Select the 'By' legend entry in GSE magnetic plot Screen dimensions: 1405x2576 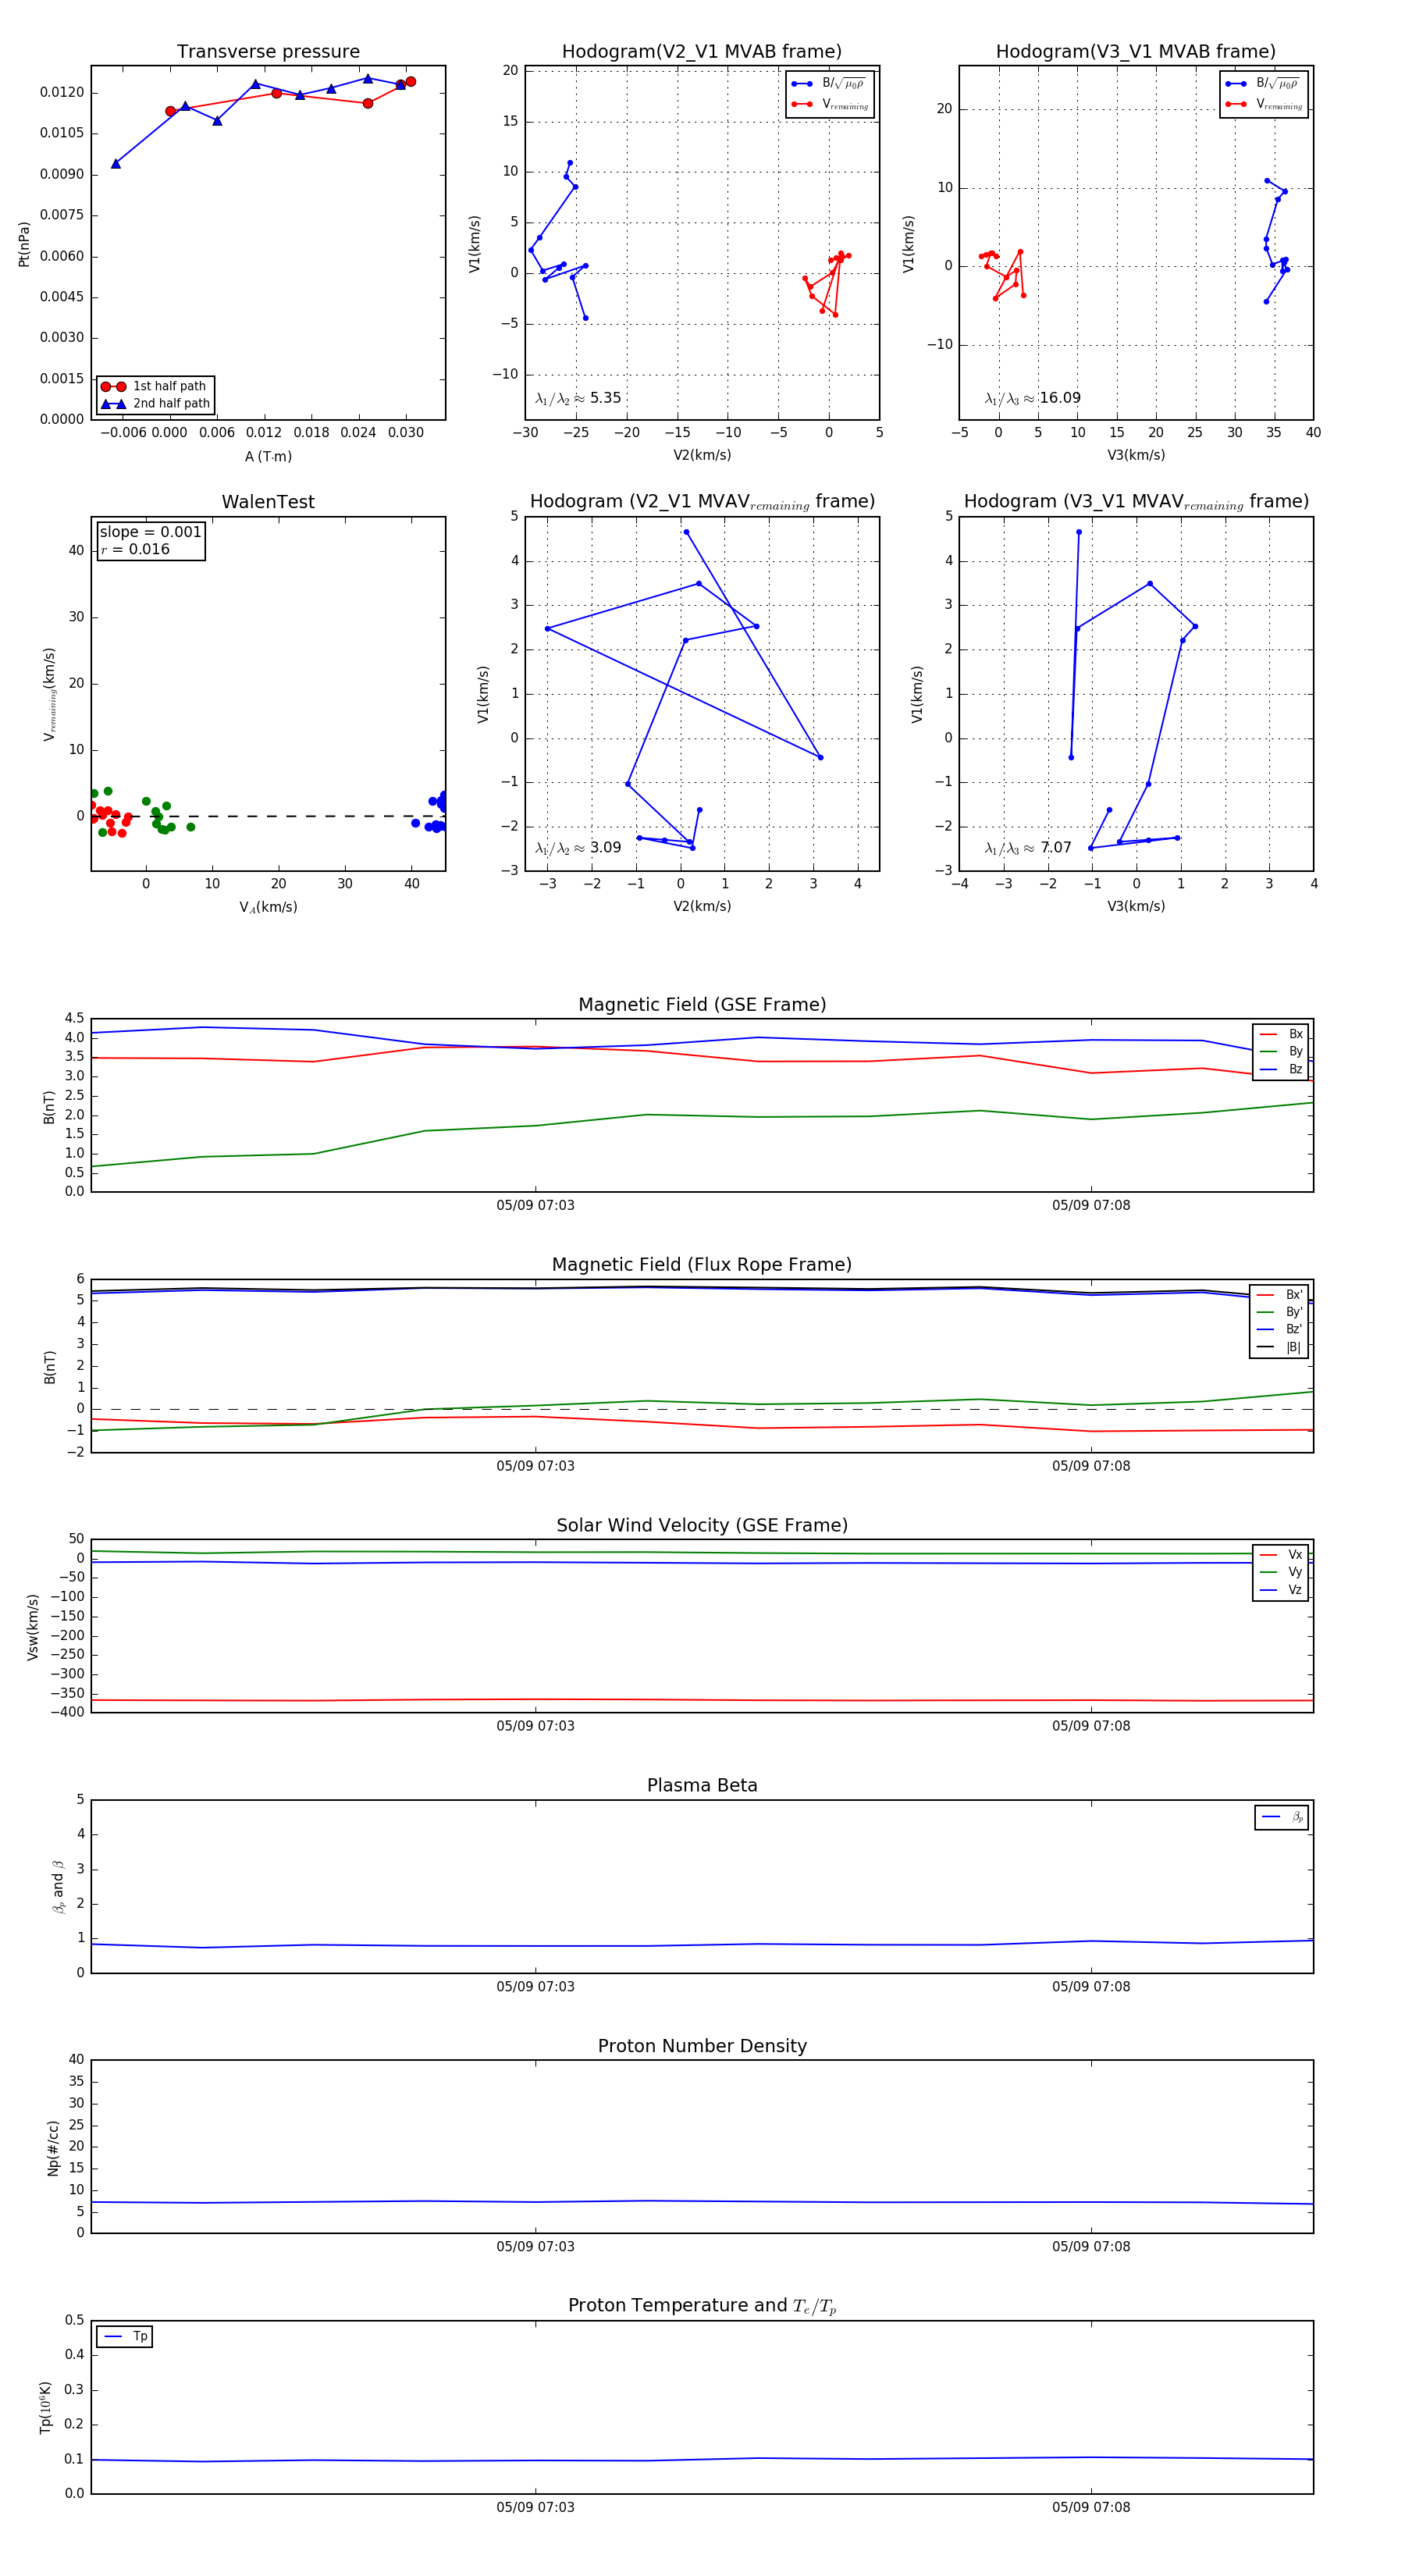click(x=1281, y=1052)
